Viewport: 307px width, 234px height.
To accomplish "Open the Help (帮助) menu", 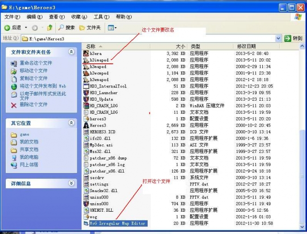I will coord(124,17).
